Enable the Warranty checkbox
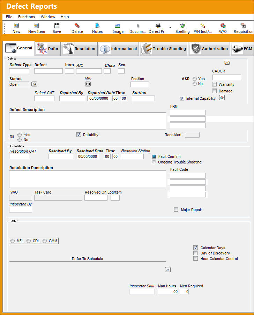This screenshot has height=315, width=254. click(x=214, y=84)
